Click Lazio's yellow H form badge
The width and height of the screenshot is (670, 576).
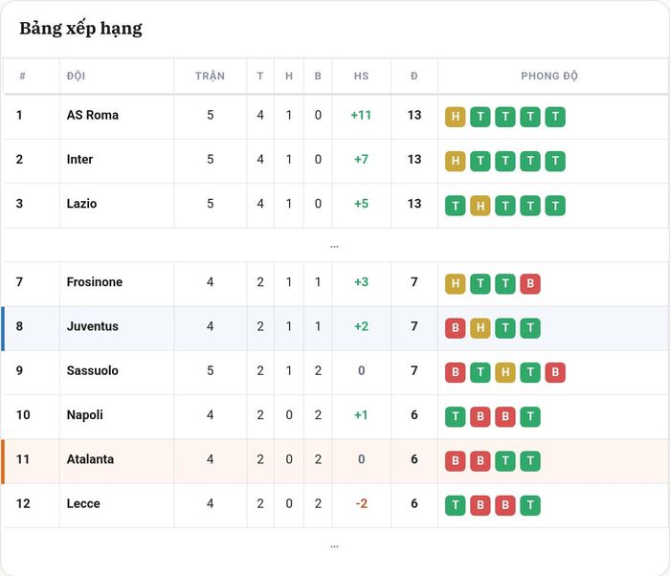[480, 206]
